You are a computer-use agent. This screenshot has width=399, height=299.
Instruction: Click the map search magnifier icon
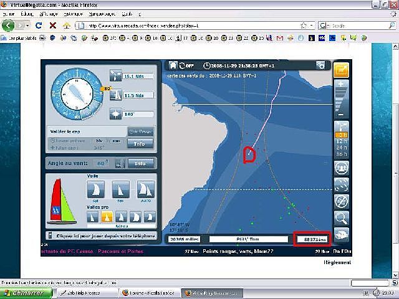pyautogui.click(x=341, y=218)
